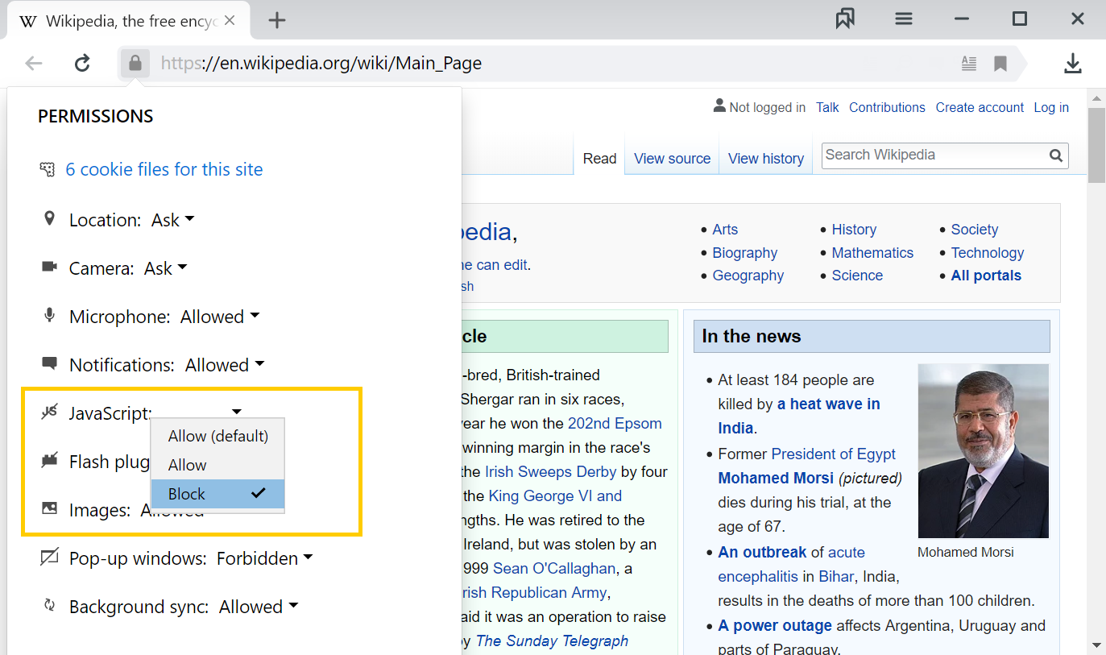Click the Wikipedia search magnifier icon
Viewport: 1106px width, 655px height.
pyautogui.click(x=1056, y=155)
